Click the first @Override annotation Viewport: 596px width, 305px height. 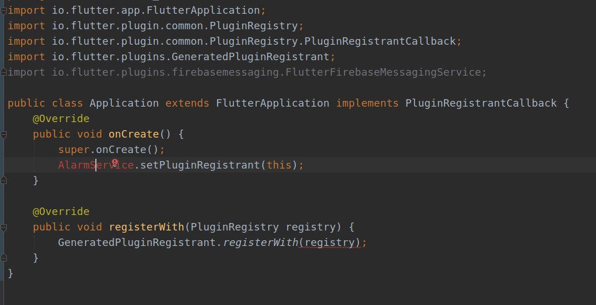pyautogui.click(x=61, y=119)
